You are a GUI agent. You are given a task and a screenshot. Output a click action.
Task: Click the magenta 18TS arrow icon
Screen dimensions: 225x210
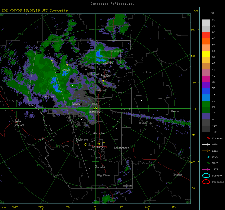click(206, 170)
